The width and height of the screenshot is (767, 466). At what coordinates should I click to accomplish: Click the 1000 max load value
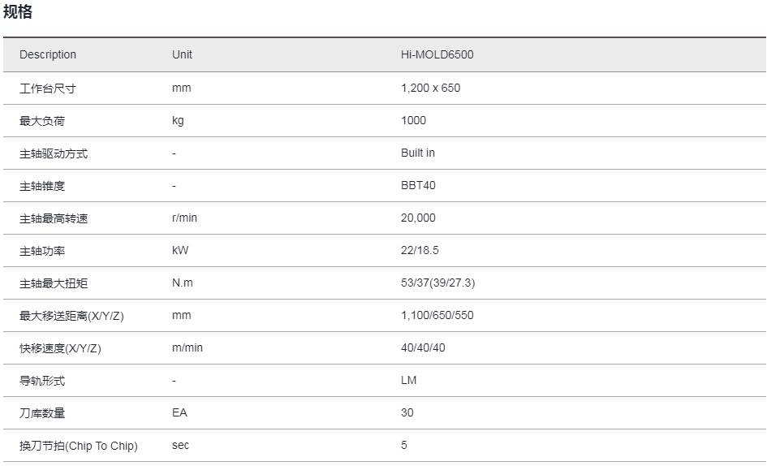pyautogui.click(x=413, y=120)
